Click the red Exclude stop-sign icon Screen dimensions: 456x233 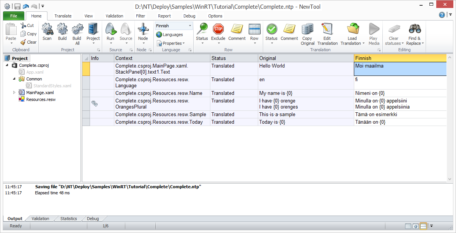pos(218,30)
